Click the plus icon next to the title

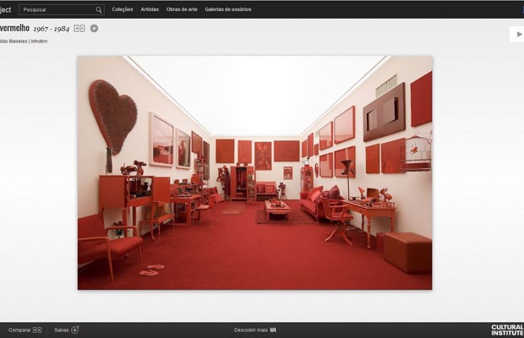pyautogui.click(x=94, y=28)
